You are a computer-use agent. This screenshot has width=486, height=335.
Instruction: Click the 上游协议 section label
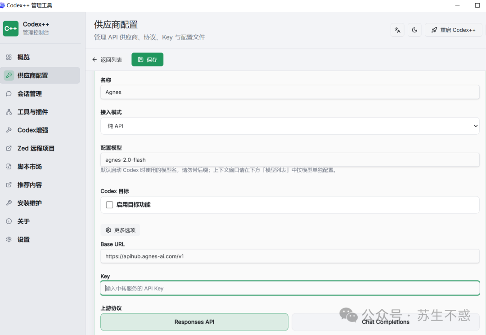(x=111, y=309)
